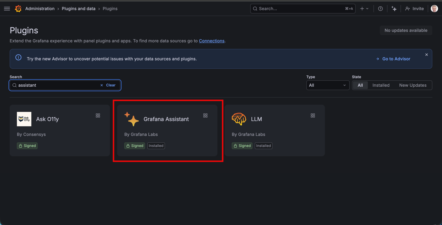Click the Grafana logo icon
442x225 pixels.
(x=18, y=9)
